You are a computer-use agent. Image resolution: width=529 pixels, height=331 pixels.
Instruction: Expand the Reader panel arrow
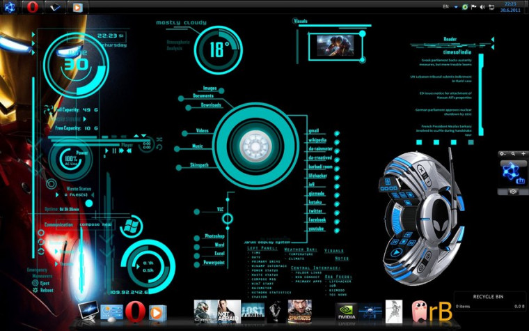click(x=492, y=40)
